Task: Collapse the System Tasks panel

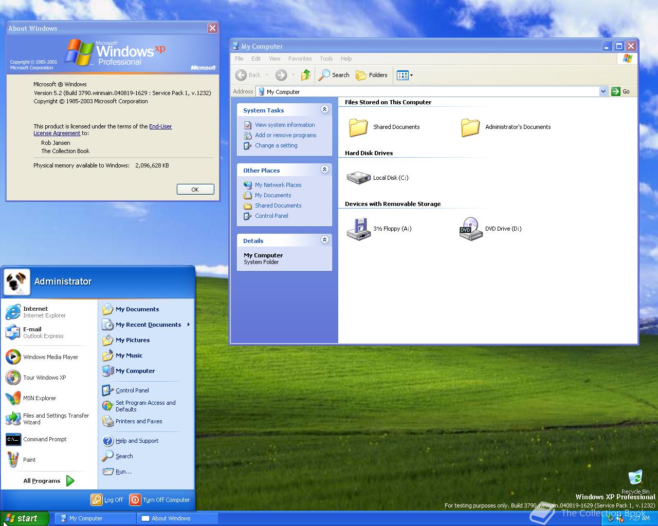Action: pyautogui.click(x=324, y=109)
